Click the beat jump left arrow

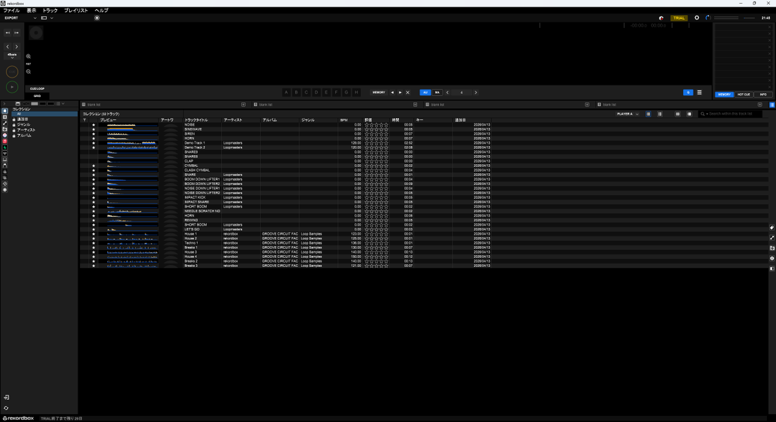[x=8, y=47]
